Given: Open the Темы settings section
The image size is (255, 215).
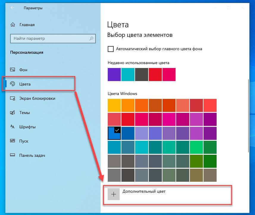Looking at the screenshot, I should tap(24, 113).
